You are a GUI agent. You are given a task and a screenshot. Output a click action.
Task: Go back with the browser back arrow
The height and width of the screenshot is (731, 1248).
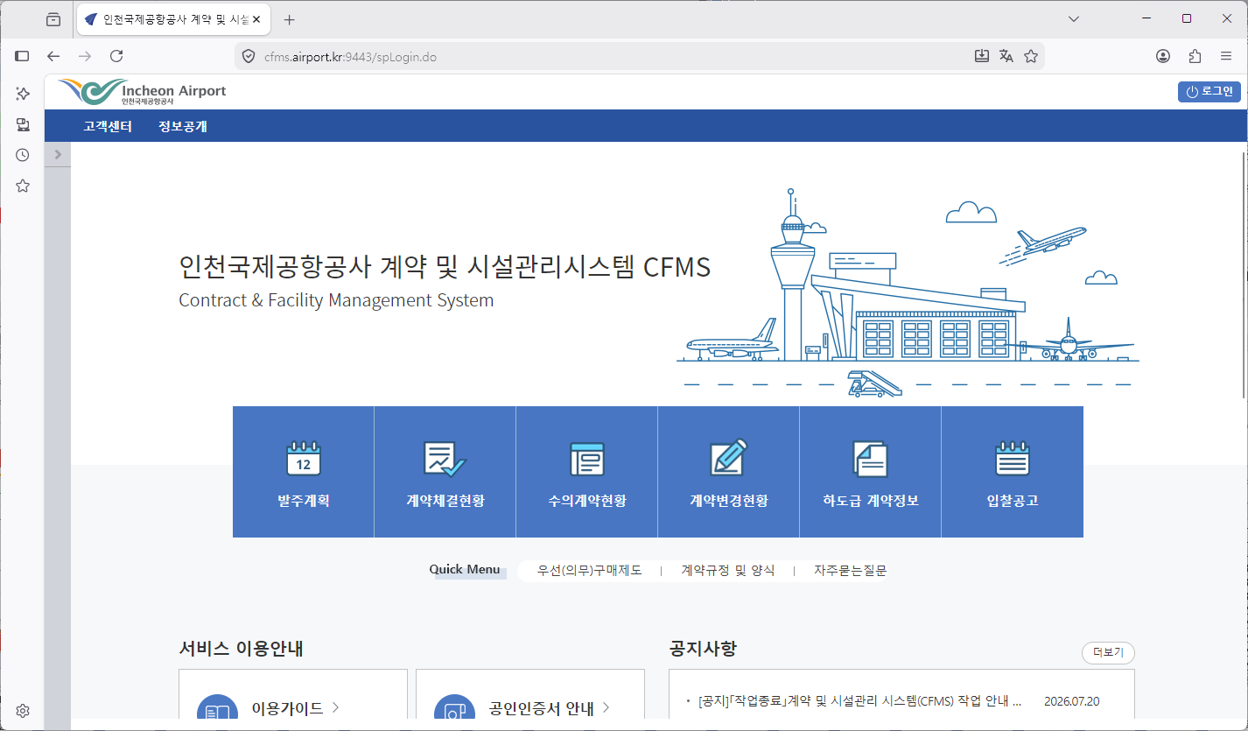tap(53, 56)
